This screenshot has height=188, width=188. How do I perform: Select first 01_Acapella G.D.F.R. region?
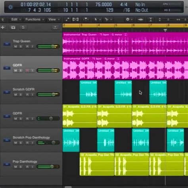coord(80,116)
